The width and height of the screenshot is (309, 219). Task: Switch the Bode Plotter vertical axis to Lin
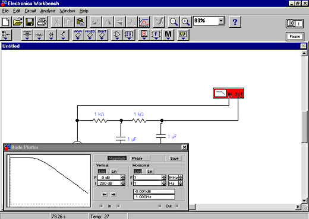point(114,171)
